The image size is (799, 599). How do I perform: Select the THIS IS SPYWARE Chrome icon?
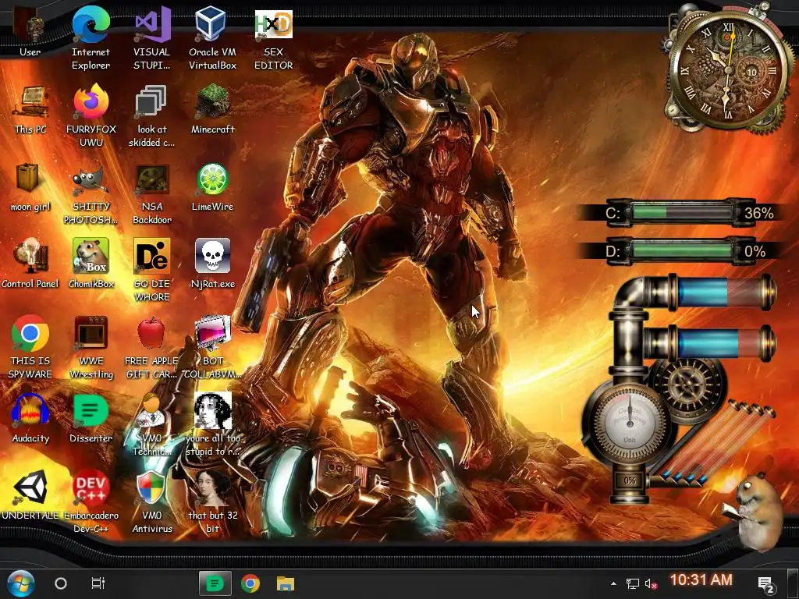(x=30, y=347)
